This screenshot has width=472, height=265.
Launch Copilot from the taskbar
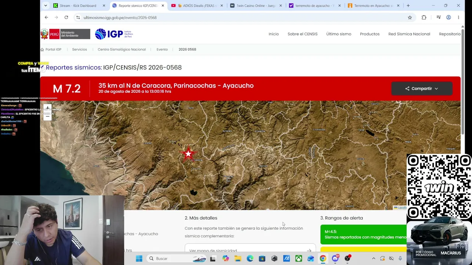pos(225,258)
